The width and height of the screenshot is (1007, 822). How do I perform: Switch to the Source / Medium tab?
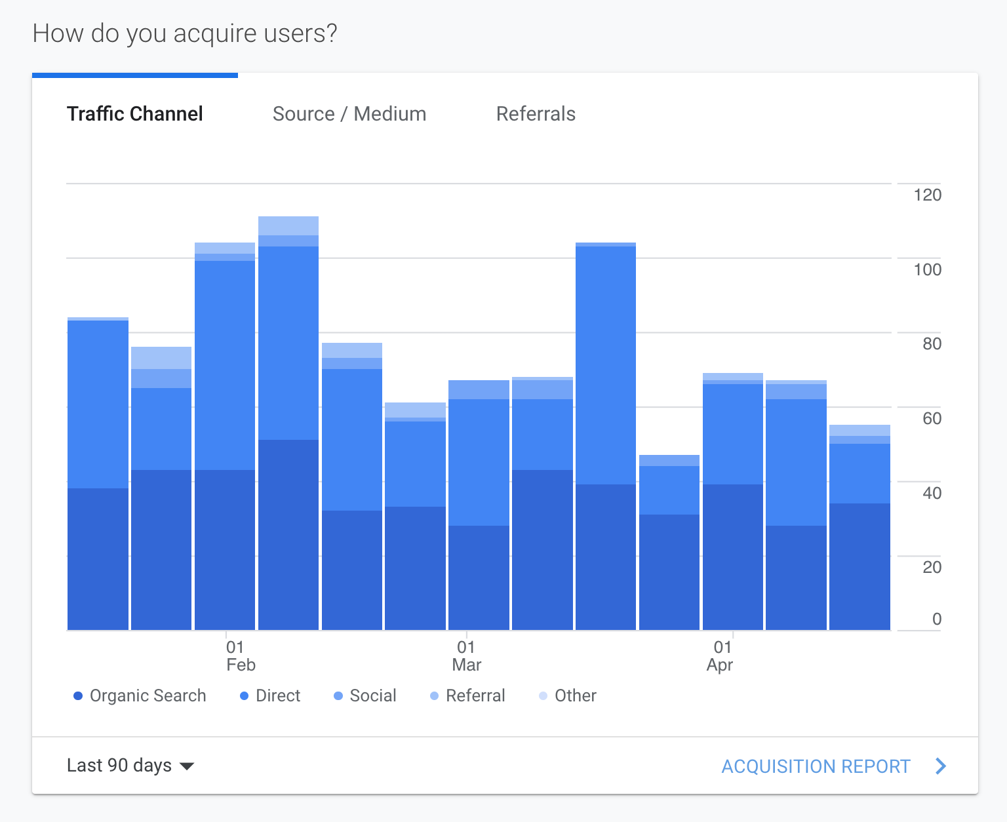click(x=349, y=114)
